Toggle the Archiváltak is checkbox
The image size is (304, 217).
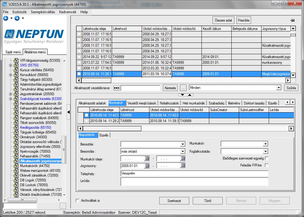tap(77, 201)
